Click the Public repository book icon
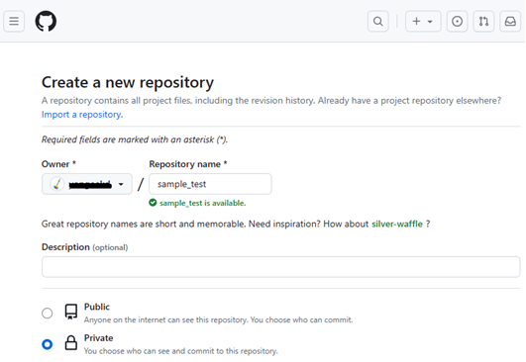526x362 pixels. click(70, 312)
